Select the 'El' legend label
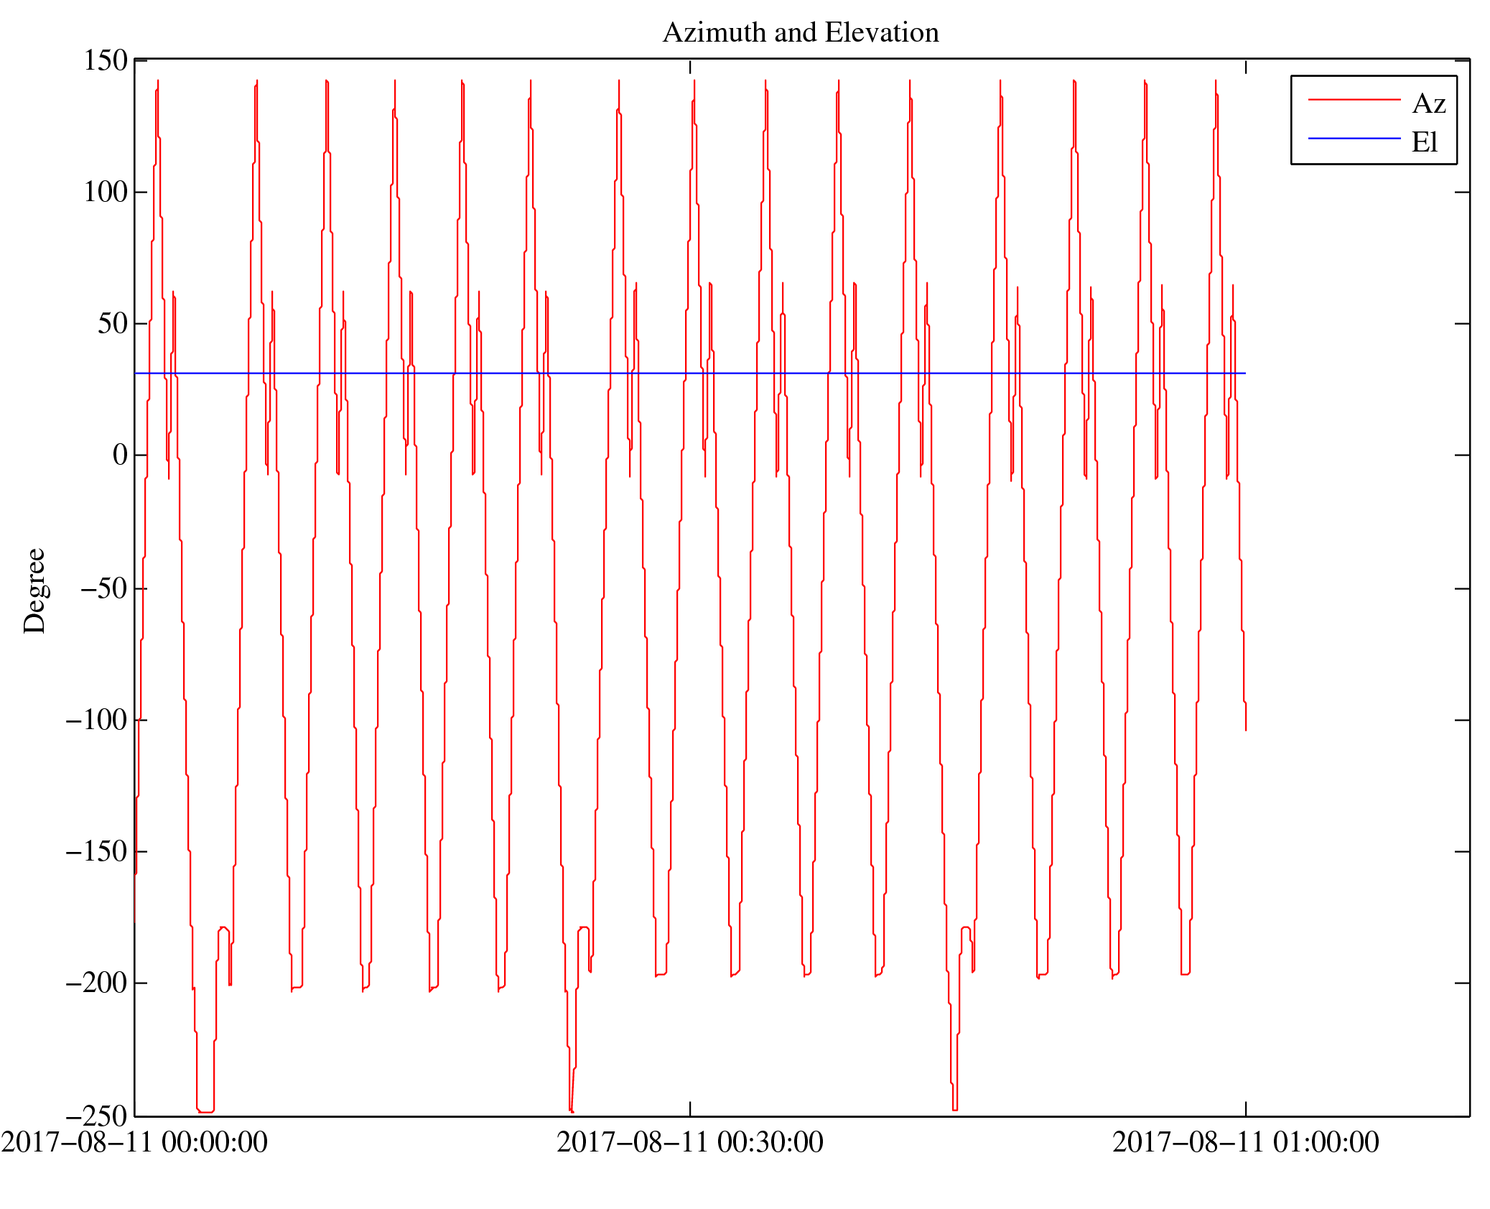The width and height of the screenshot is (1490, 1209). pos(1425,142)
